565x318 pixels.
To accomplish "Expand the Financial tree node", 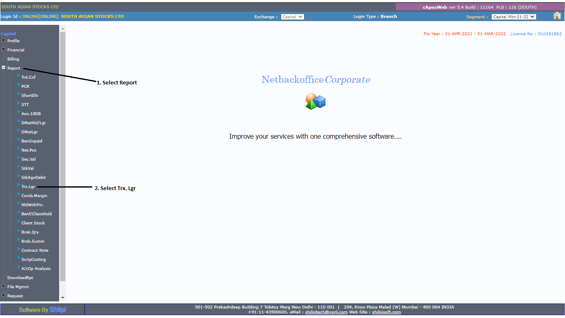I will 4,49.
